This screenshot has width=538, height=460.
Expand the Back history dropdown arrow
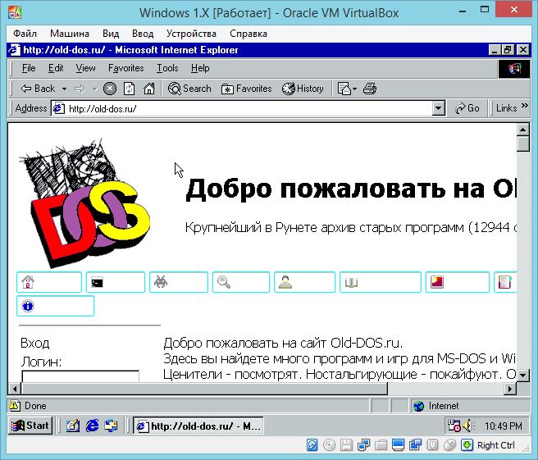click(x=64, y=89)
